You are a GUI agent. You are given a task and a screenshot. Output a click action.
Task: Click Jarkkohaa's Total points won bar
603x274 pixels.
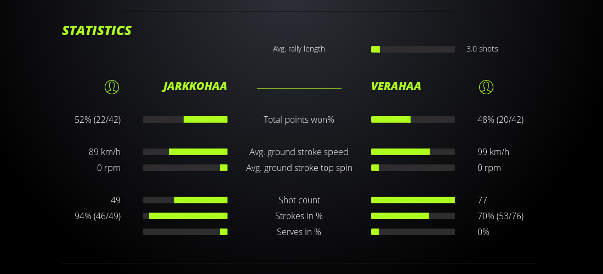tap(185, 119)
